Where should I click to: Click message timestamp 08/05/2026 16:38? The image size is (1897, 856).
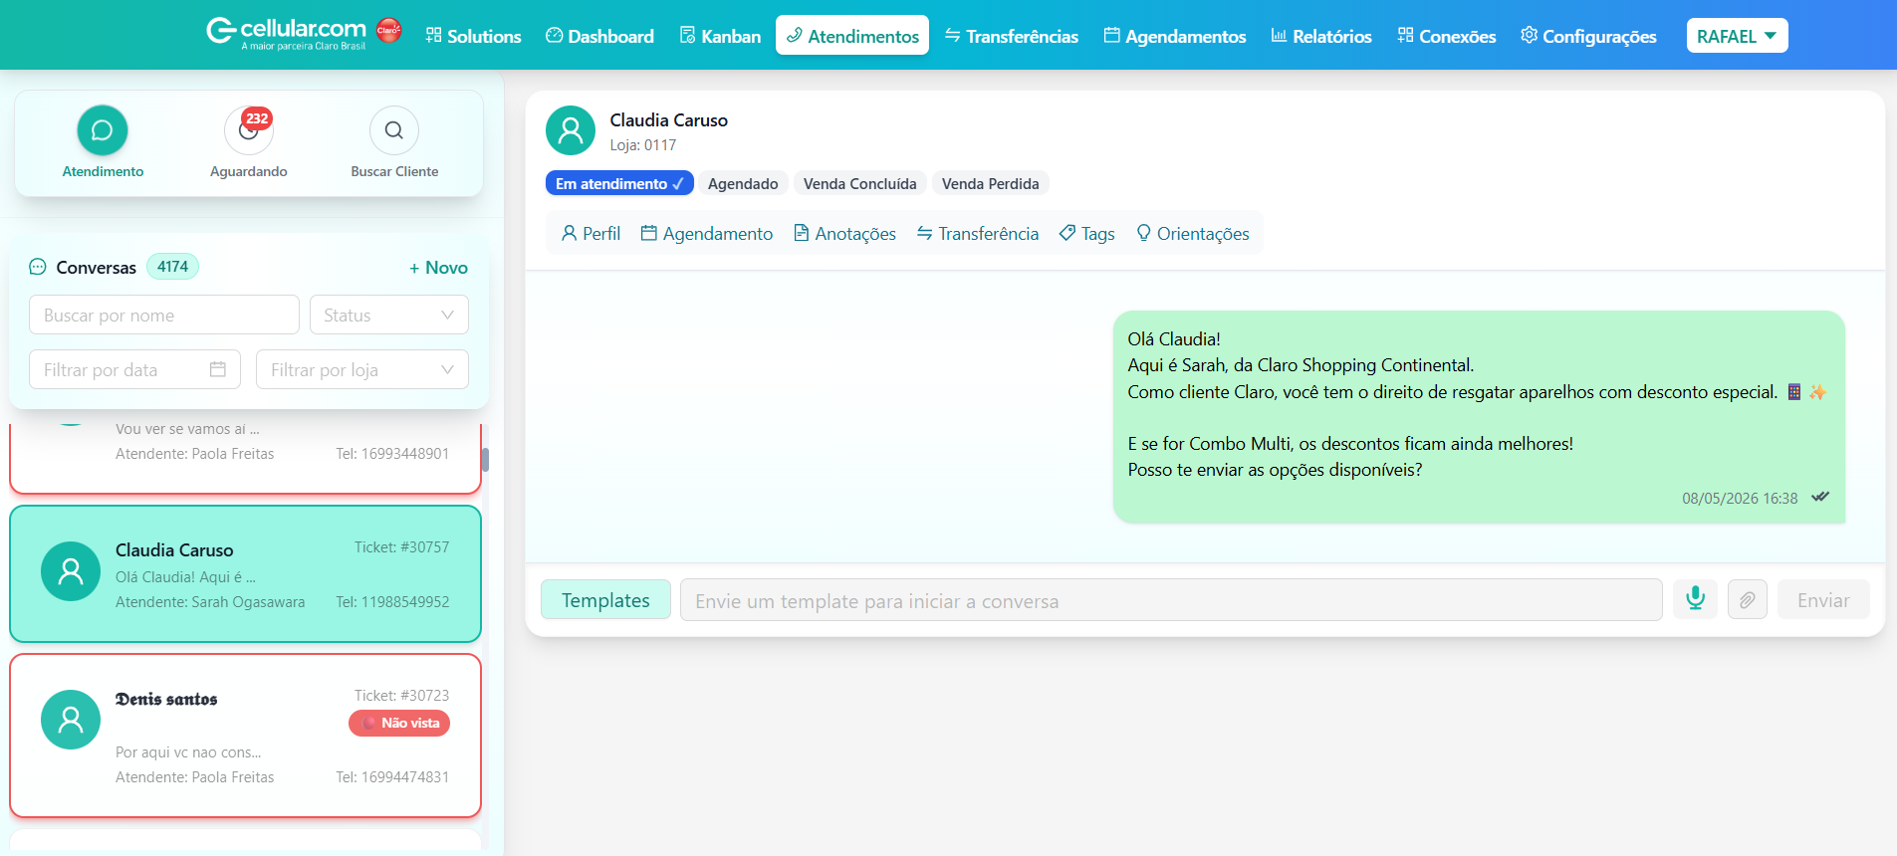[x=1740, y=499]
